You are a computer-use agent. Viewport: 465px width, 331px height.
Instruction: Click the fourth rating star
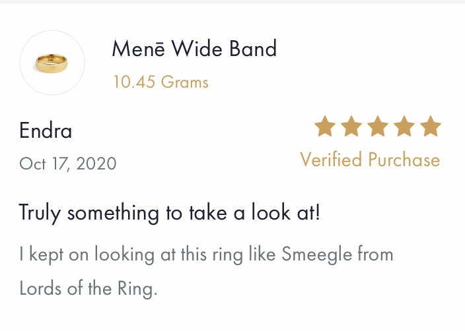(404, 126)
